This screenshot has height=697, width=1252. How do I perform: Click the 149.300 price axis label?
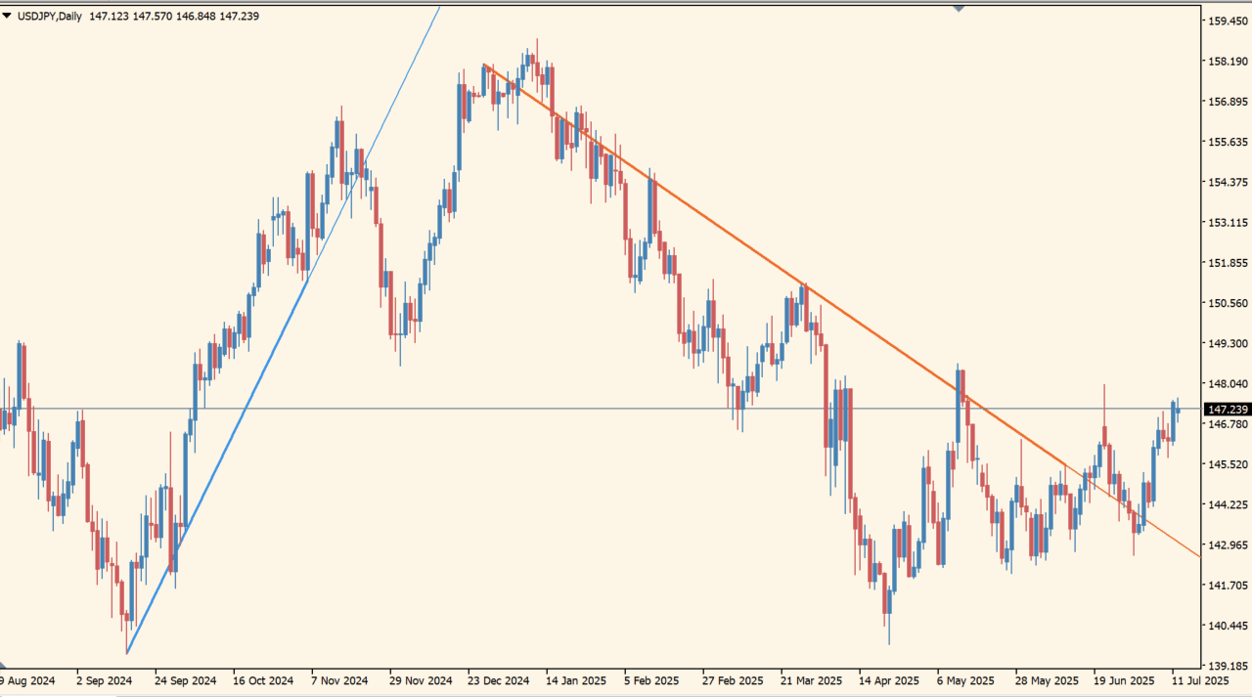point(1228,343)
